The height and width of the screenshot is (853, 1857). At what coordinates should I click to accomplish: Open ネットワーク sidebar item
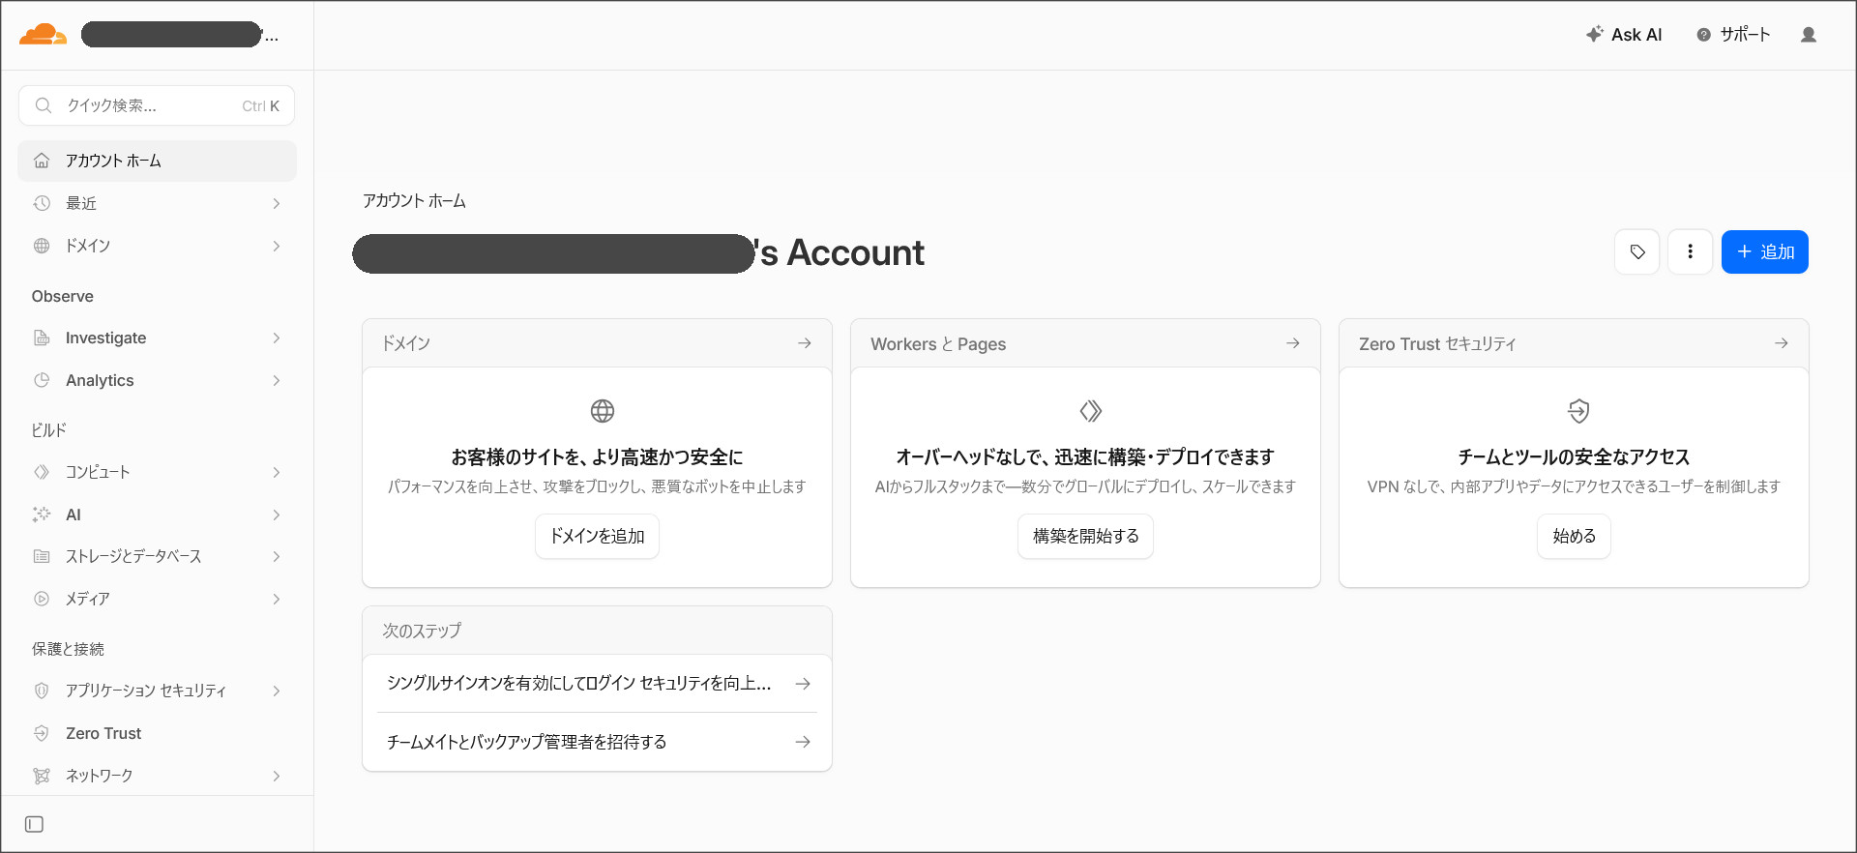point(157,776)
